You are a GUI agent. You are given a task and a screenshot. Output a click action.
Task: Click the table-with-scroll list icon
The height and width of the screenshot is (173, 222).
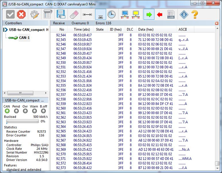[x=48, y=14]
